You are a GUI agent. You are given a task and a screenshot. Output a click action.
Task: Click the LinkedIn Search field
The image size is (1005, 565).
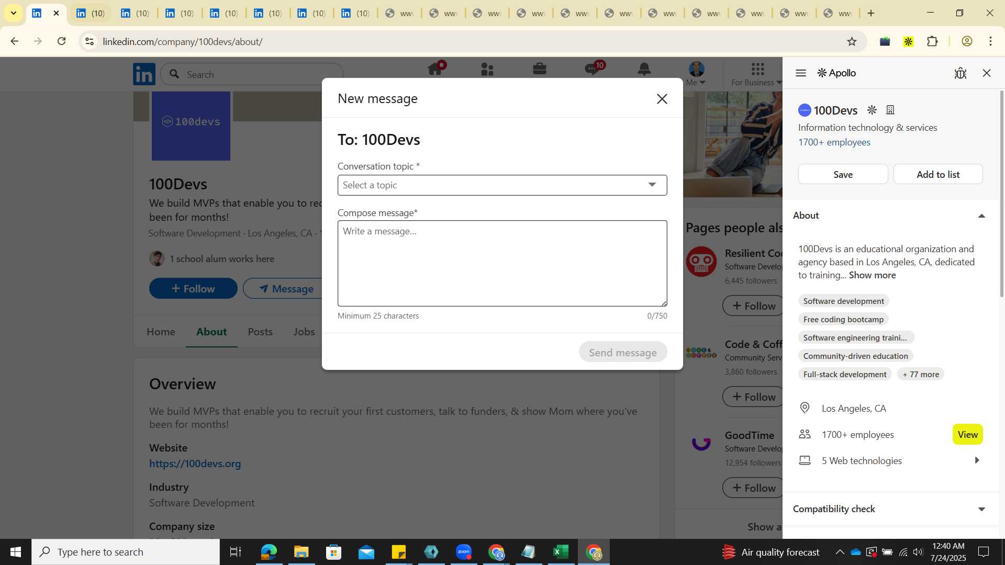point(252,74)
